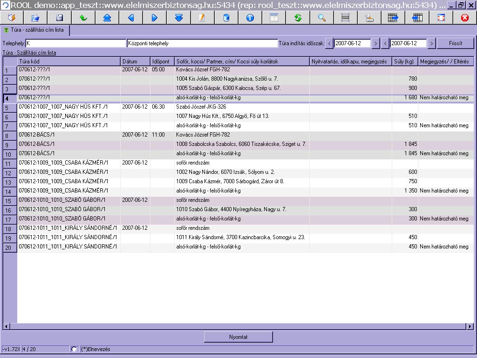Click the pencil edit note icon
This screenshot has height=358, width=477.
202,18
